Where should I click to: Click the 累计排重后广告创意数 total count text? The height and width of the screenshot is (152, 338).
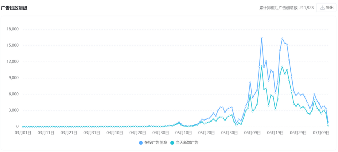point(286,8)
